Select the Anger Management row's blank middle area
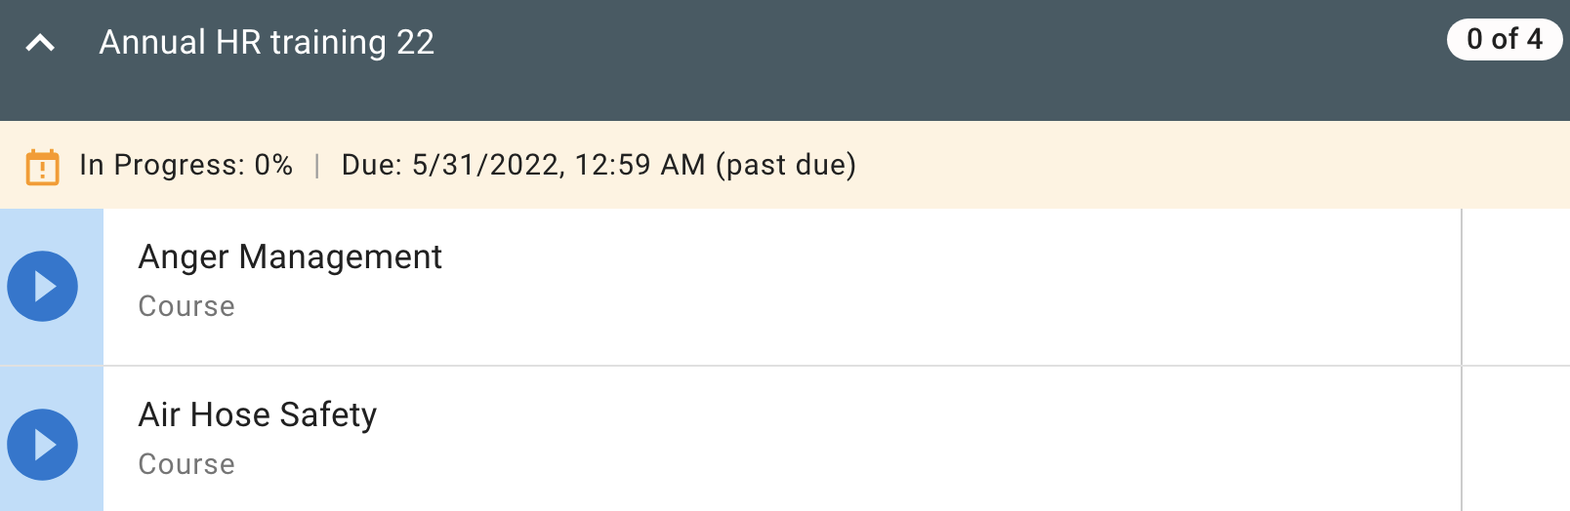1570x511 pixels. (879, 287)
